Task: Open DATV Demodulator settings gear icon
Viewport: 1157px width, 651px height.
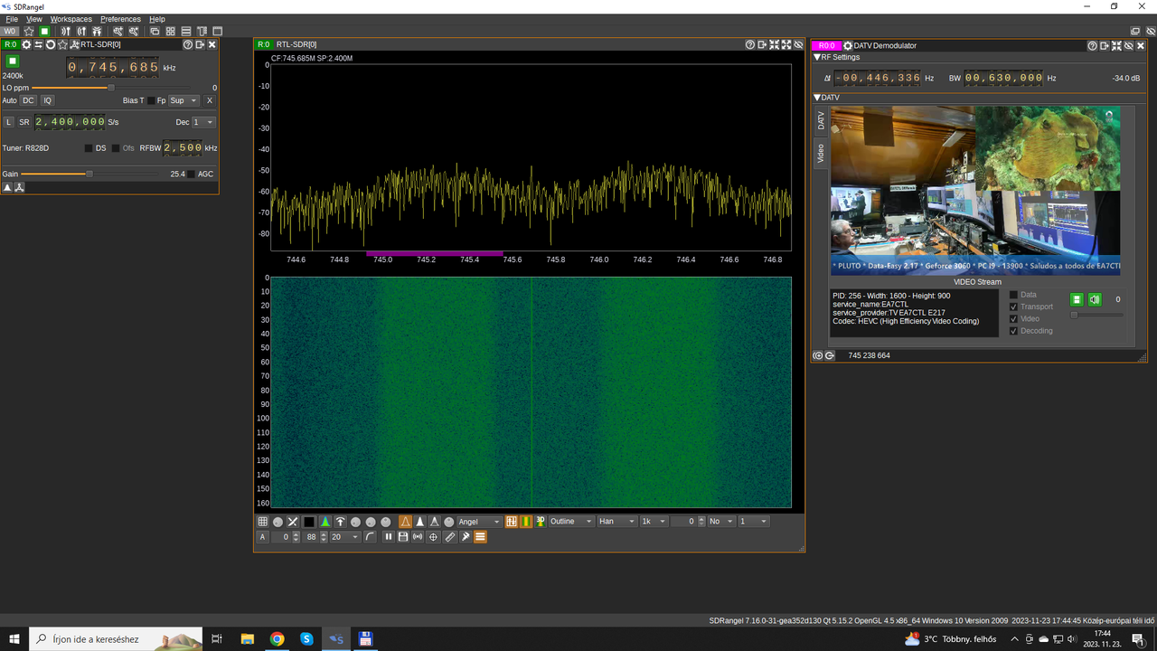Action: [x=848, y=45]
